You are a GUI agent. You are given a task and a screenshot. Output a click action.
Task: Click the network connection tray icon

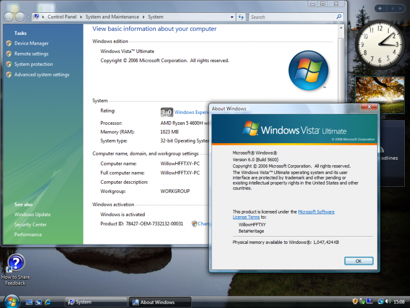click(x=381, y=301)
